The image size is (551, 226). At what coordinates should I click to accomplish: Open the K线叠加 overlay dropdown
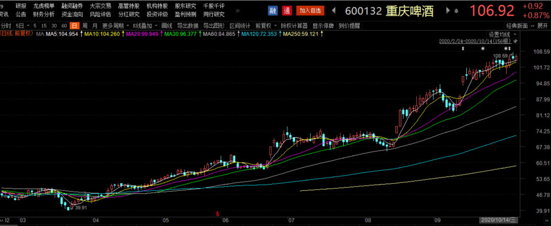145,26
